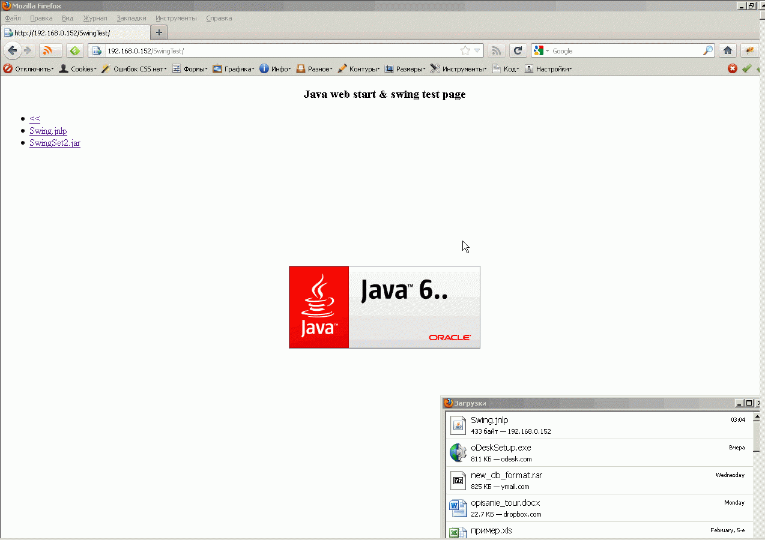Click in the Google search field

coord(626,51)
